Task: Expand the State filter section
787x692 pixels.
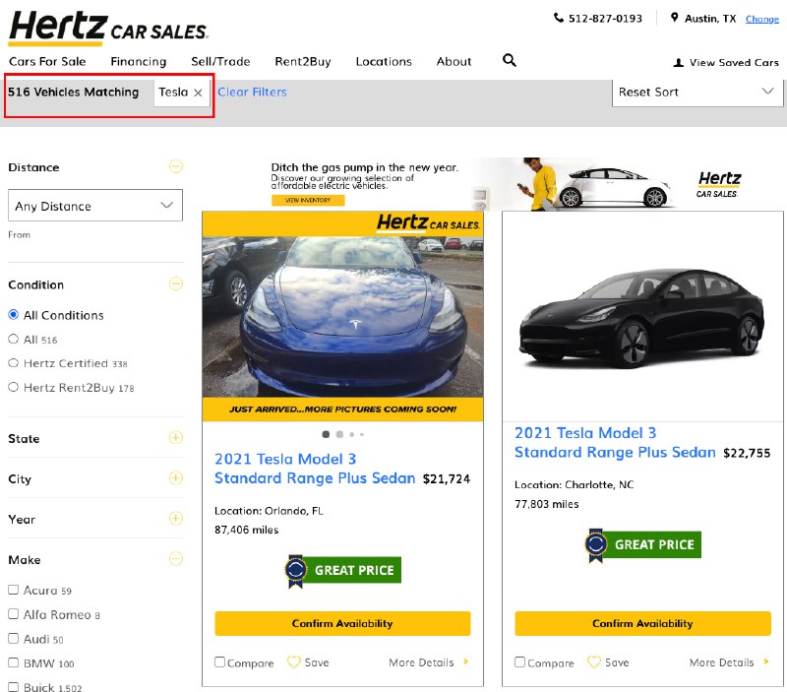Action: coord(176,437)
